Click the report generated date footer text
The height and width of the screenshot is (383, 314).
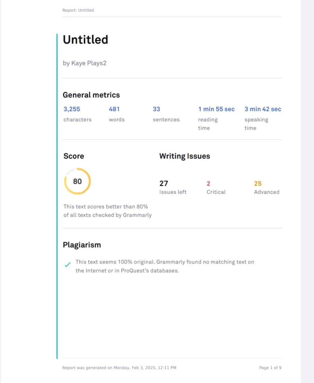[119, 368]
